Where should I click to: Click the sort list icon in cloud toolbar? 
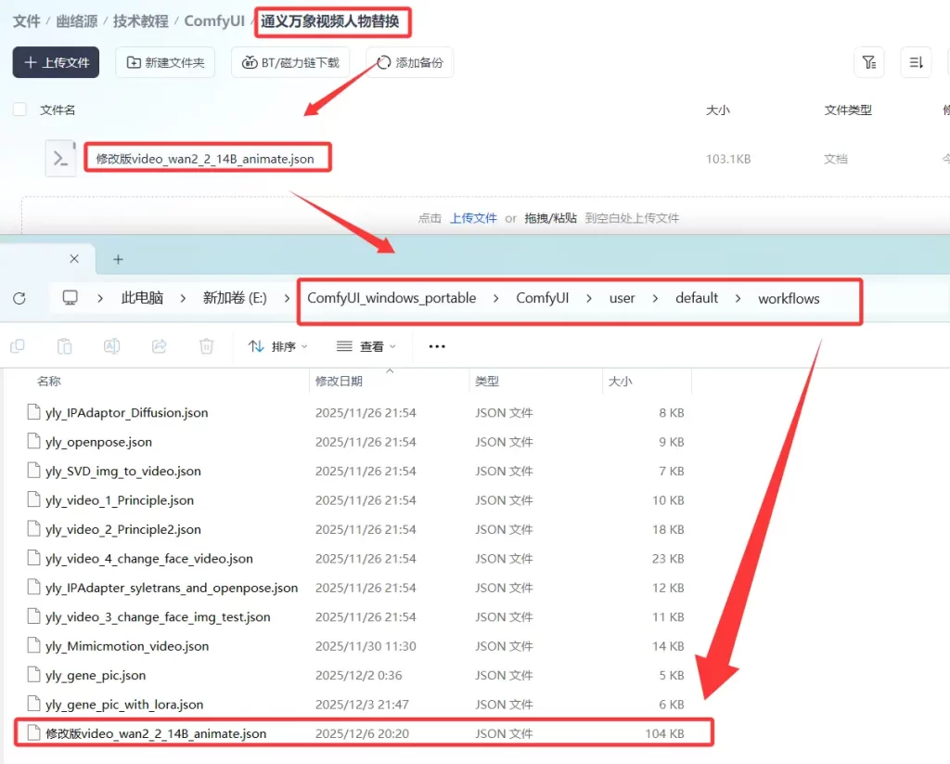[916, 62]
